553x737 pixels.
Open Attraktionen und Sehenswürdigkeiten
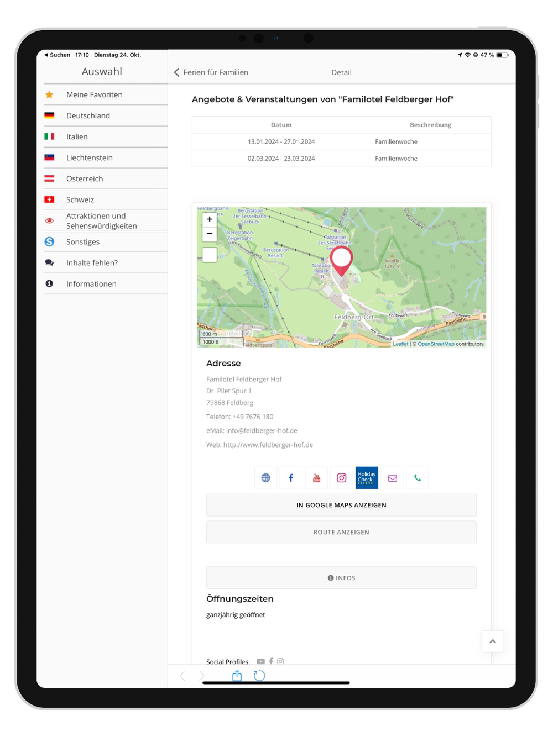[x=106, y=221]
